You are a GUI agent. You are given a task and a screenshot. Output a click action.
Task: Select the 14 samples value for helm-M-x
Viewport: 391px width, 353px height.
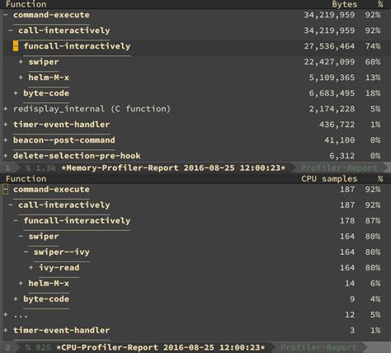click(x=350, y=284)
